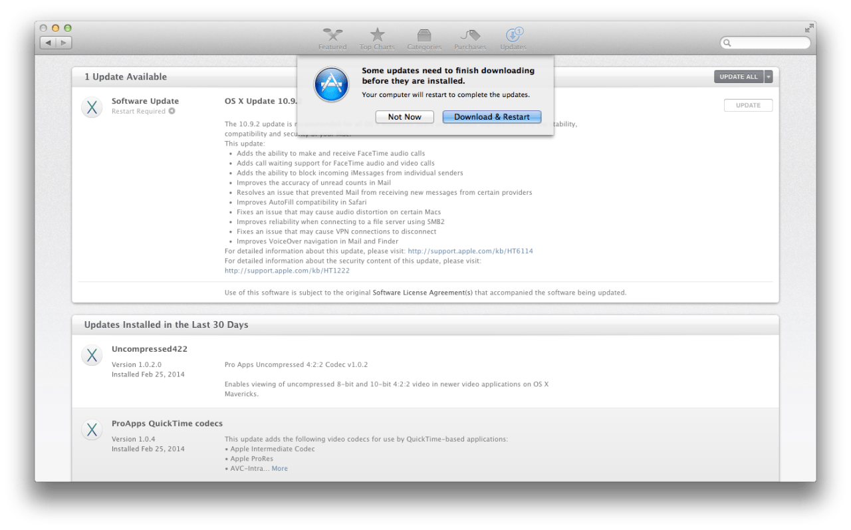The height and width of the screenshot is (530, 851).
Task: Expand the More link under ProApps codecs
Action: 279,468
